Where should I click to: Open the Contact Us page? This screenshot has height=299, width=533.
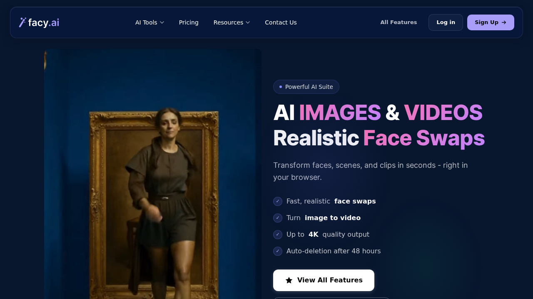281,22
